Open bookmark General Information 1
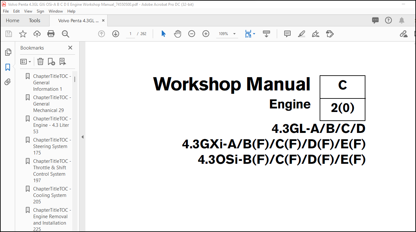The width and height of the screenshot is (416, 232). click(52, 83)
